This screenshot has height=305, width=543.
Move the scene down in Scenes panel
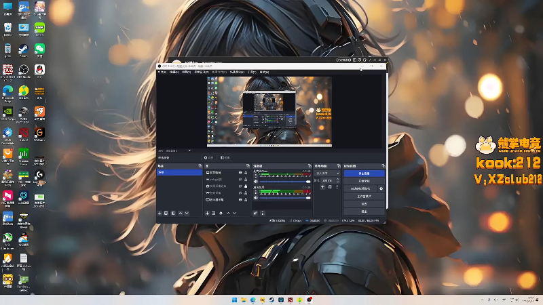(187, 213)
